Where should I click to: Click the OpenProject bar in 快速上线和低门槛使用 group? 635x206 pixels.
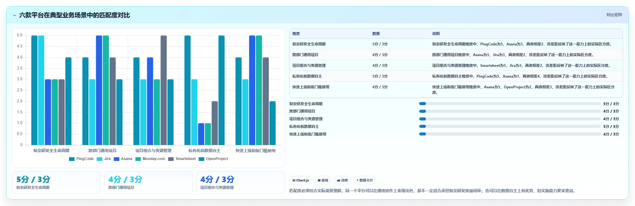pyautogui.click(x=272, y=123)
